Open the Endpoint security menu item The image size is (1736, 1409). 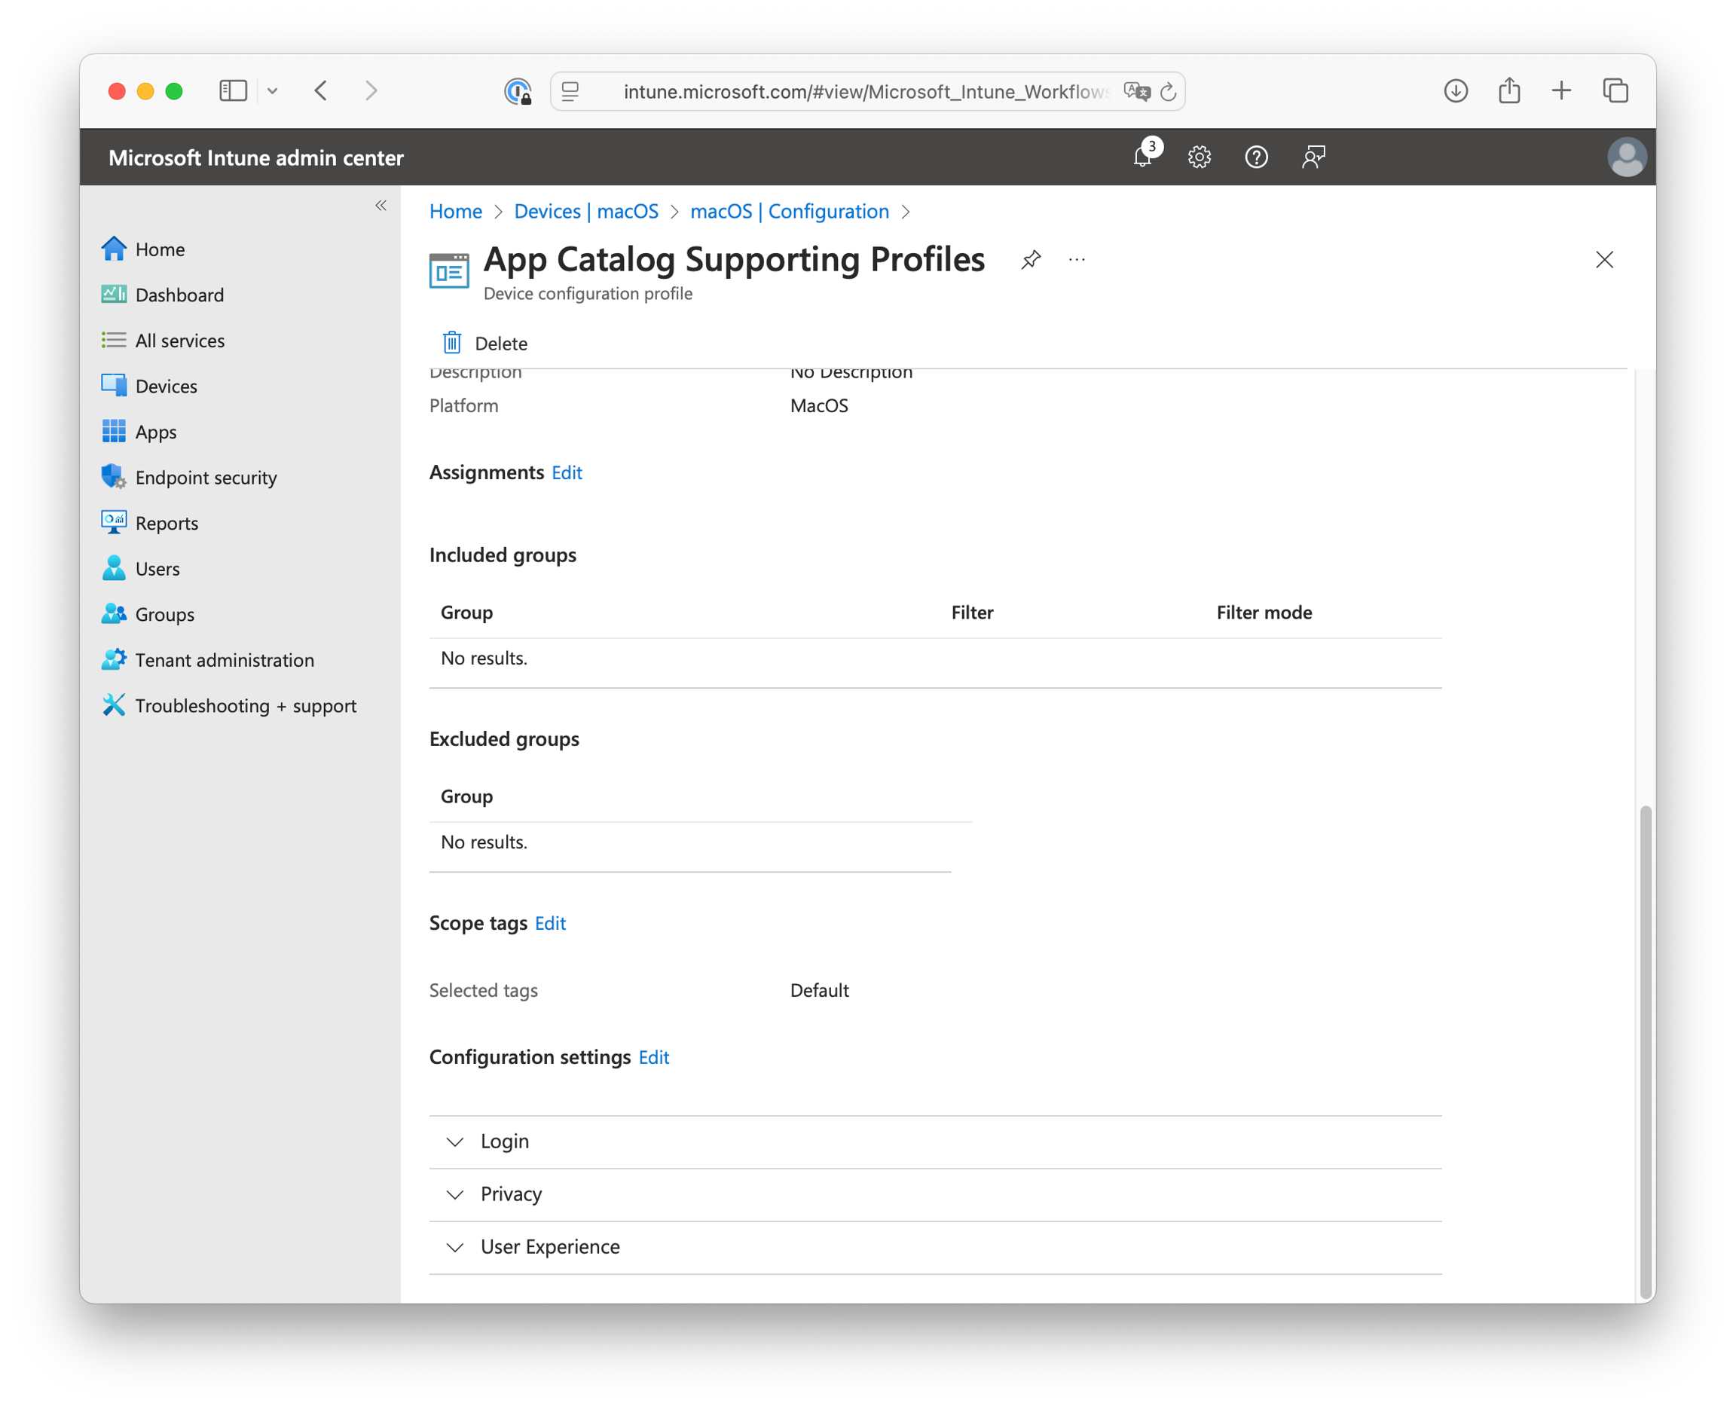tap(206, 477)
